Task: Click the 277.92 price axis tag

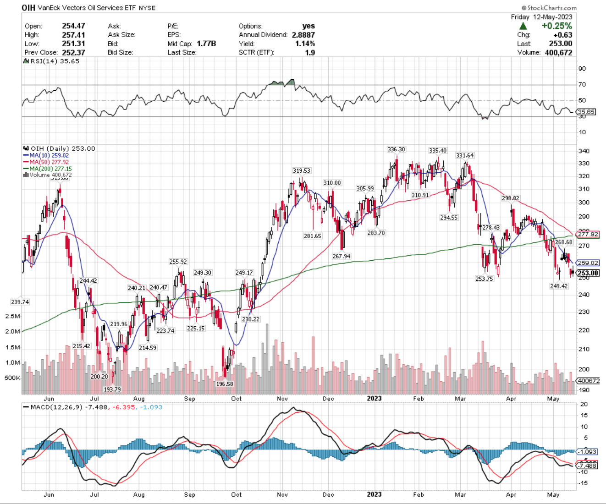Action: click(588, 234)
